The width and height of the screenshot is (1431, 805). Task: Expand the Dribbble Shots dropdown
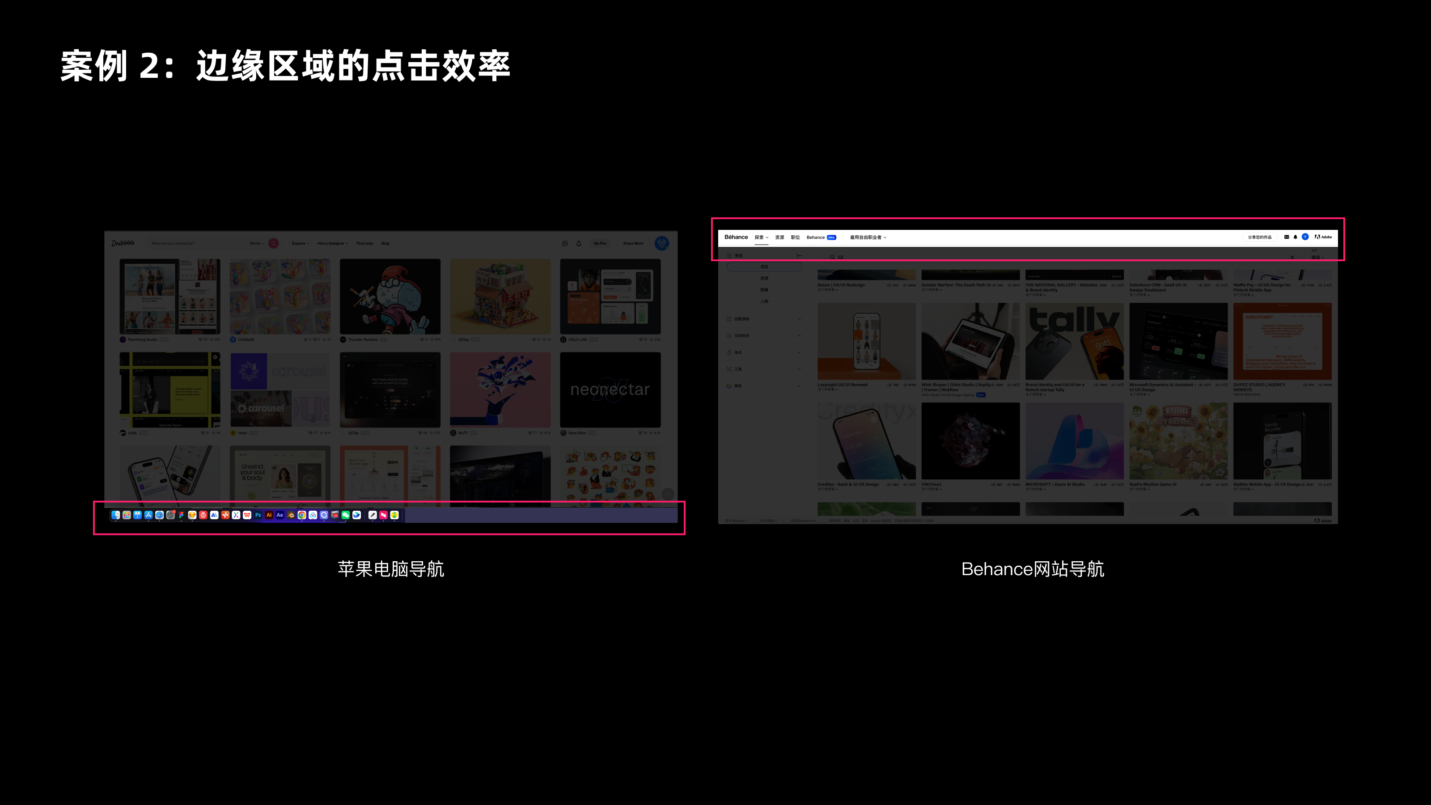coord(257,243)
